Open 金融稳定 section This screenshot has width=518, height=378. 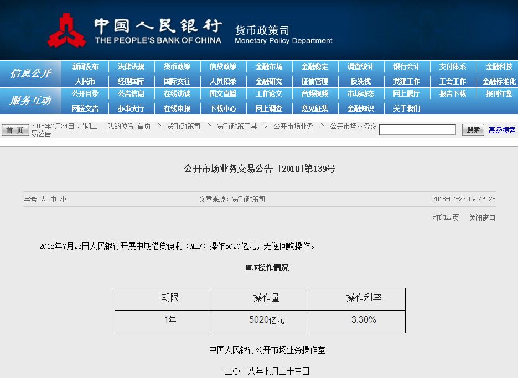tap(315, 67)
